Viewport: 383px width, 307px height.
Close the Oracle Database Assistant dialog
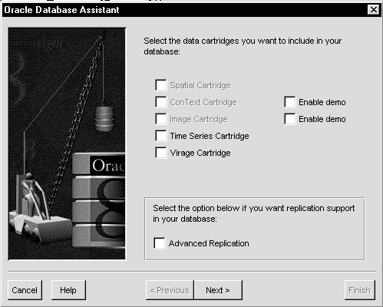(373, 10)
